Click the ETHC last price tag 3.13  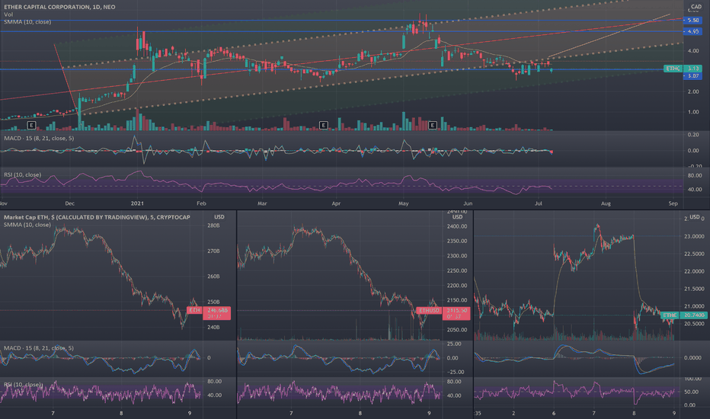(x=683, y=69)
